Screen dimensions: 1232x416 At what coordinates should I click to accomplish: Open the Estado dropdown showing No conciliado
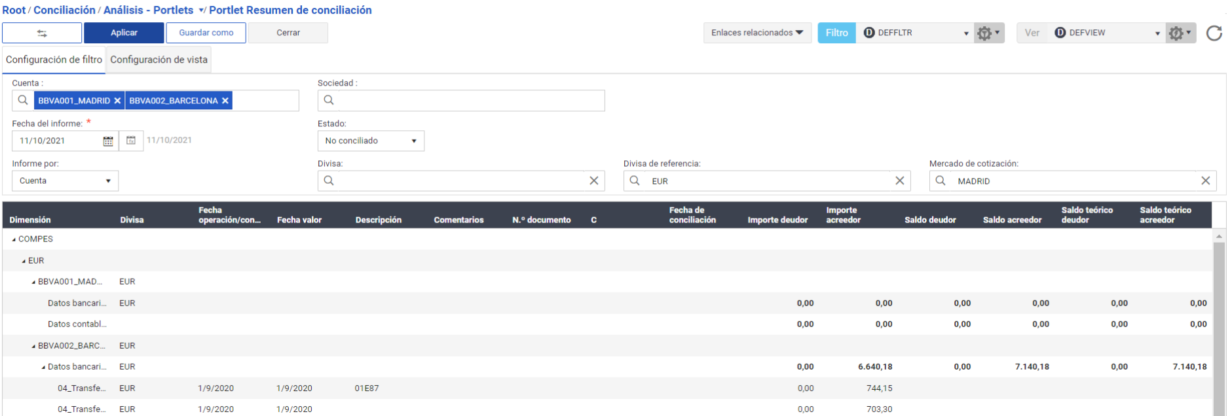[371, 141]
